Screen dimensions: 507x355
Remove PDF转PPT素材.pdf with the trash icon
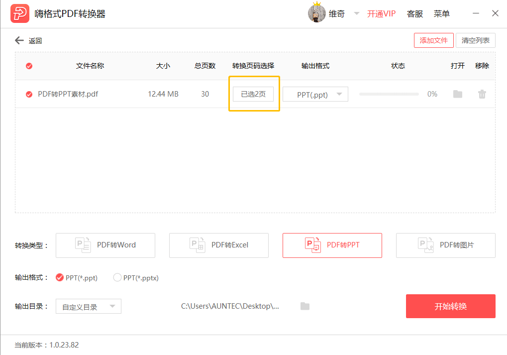point(482,94)
